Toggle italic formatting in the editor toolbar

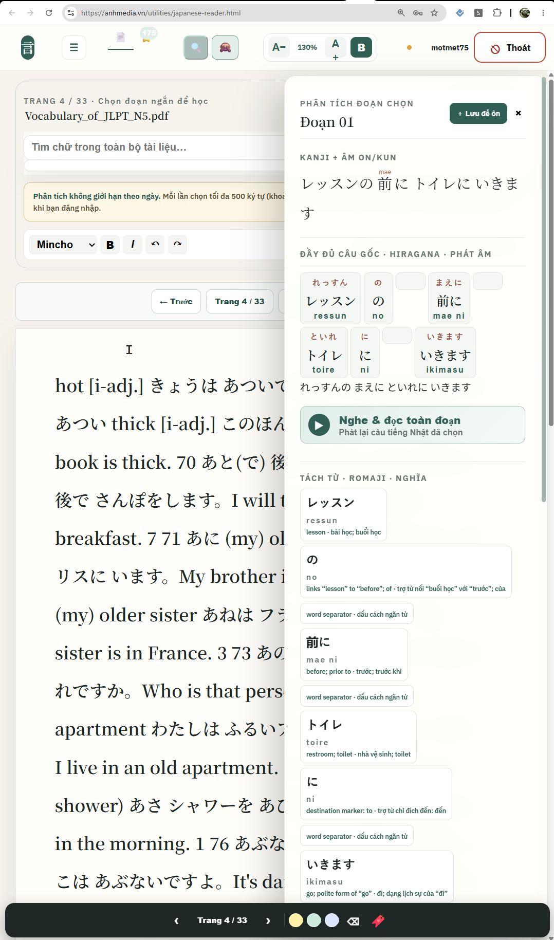coord(133,245)
